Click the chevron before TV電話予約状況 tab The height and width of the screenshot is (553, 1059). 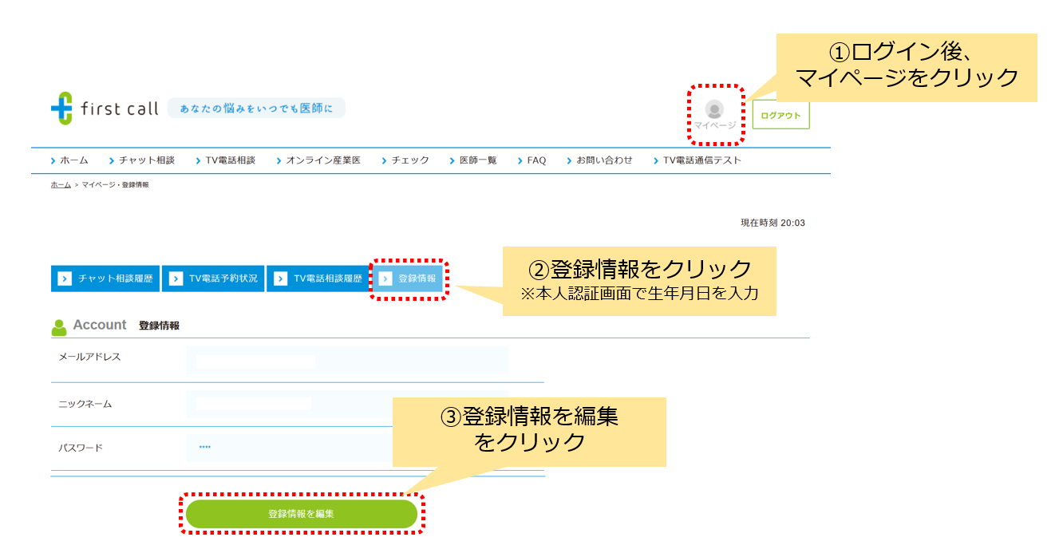click(x=174, y=278)
